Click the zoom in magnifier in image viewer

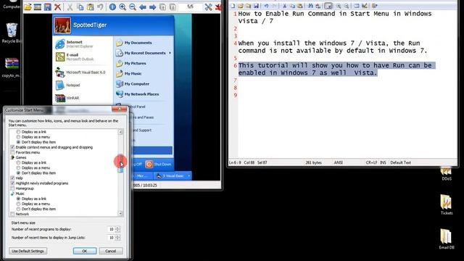click(x=123, y=7)
